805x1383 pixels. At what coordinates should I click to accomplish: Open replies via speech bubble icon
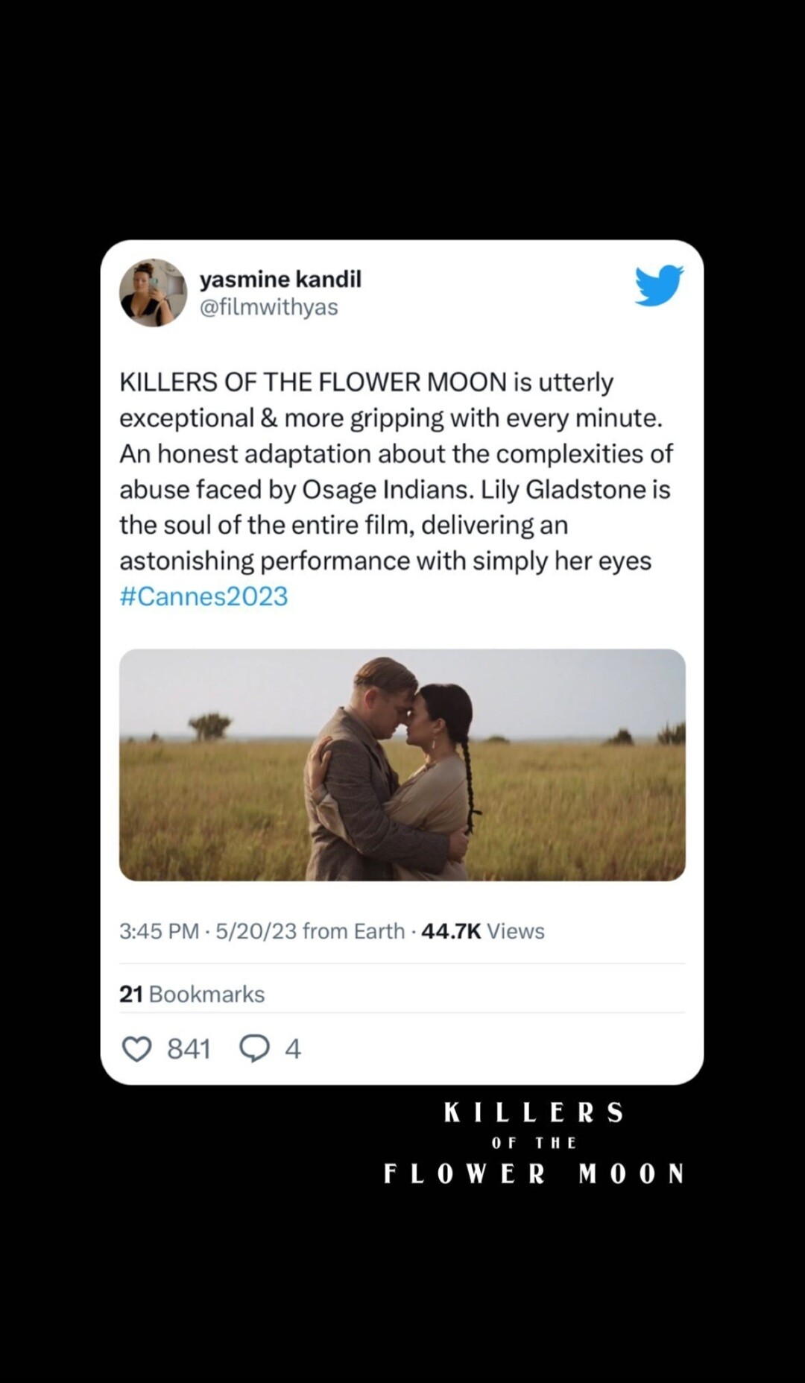coord(254,1049)
